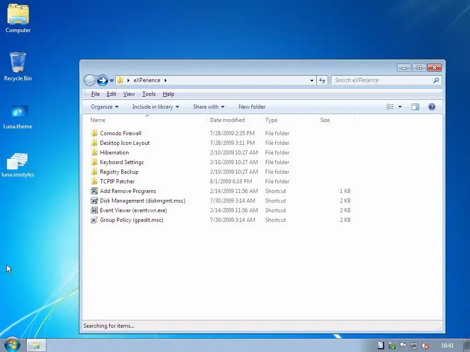
Task: Click Windows Explorer taskbar button
Action: (x=36, y=346)
